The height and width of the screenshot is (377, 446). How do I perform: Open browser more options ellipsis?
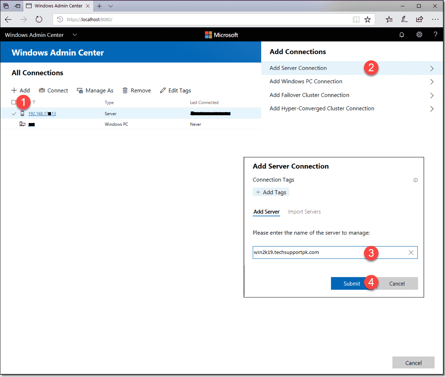(x=435, y=19)
